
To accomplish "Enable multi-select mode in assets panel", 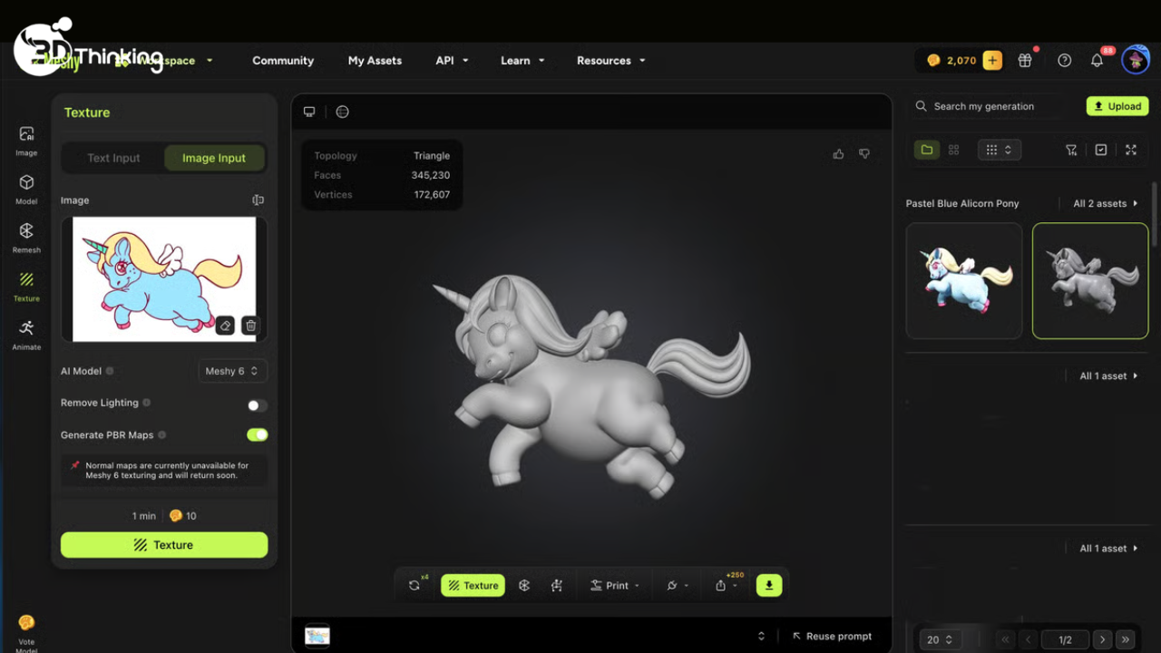I will [1101, 150].
